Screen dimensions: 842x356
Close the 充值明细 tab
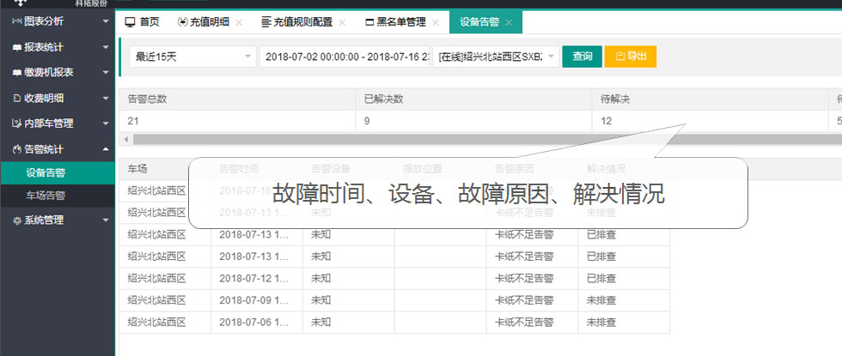[239, 22]
